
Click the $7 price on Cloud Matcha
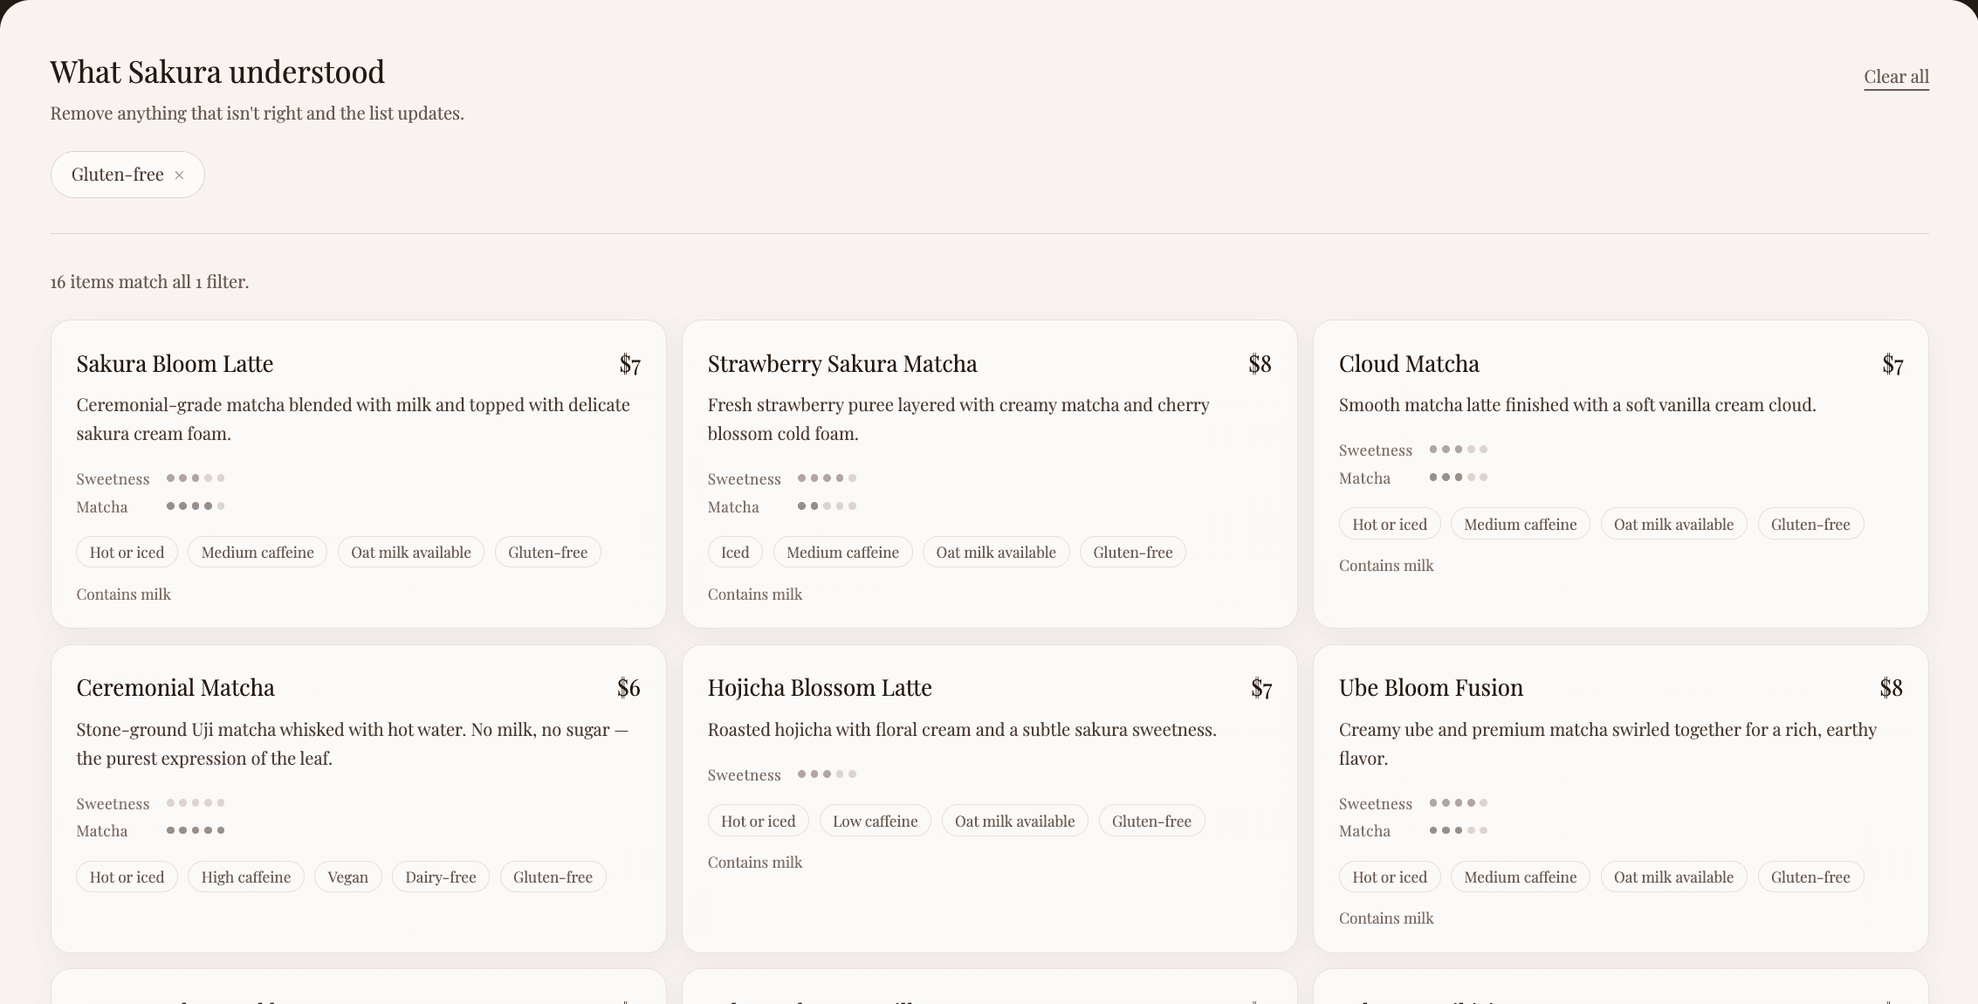click(1892, 364)
